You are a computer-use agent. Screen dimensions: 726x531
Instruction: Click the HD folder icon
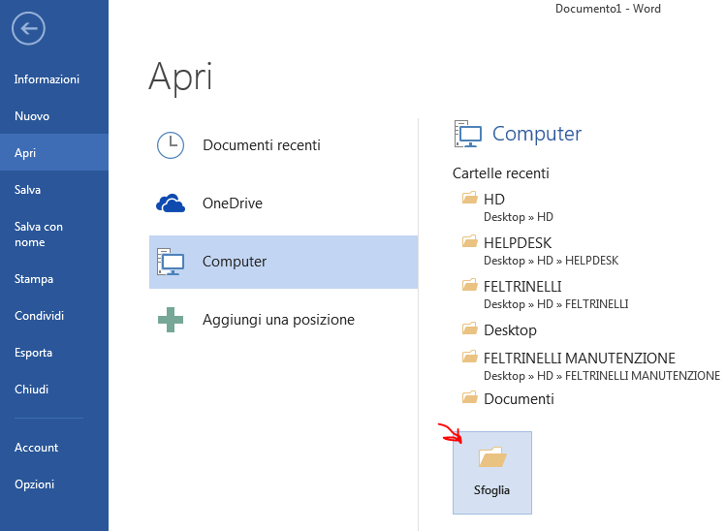tap(469, 198)
